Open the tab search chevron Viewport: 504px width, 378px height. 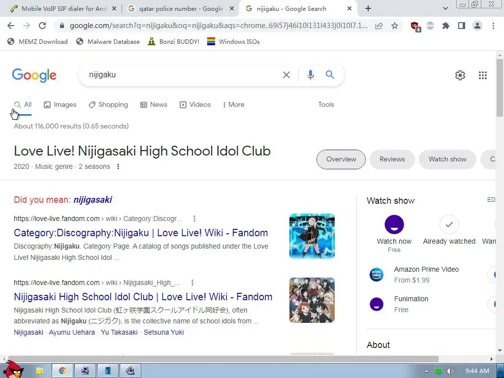(x=445, y=9)
